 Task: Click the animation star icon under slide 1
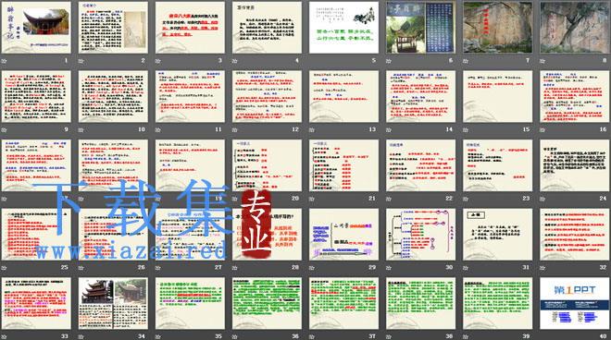tap(5, 61)
